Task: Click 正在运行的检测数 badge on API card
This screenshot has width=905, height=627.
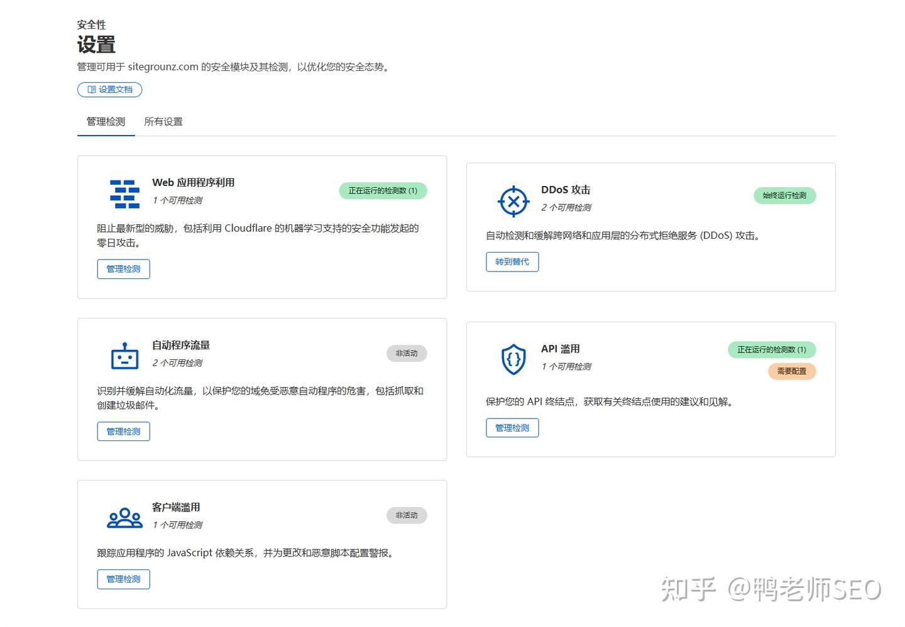Action: (x=772, y=350)
